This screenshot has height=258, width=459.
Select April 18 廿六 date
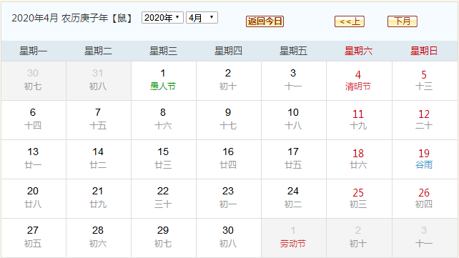(x=359, y=159)
